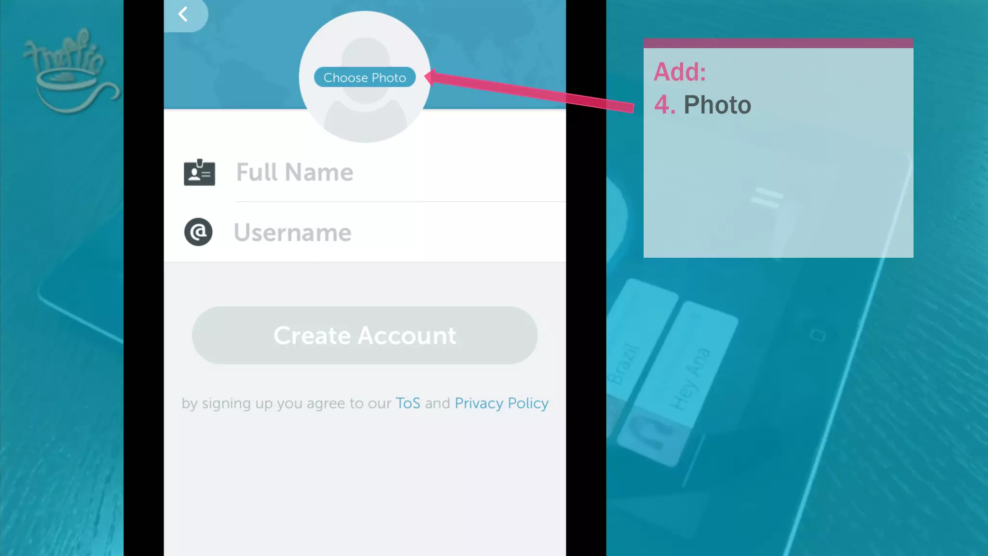The width and height of the screenshot is (988, 556).
Task: Open the Privacy Policy link
Action: [502, 403]
